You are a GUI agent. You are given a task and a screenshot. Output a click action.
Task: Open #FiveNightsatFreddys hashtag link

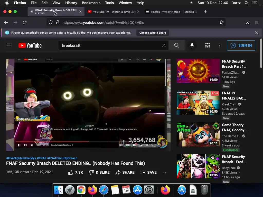coord(21,158)
